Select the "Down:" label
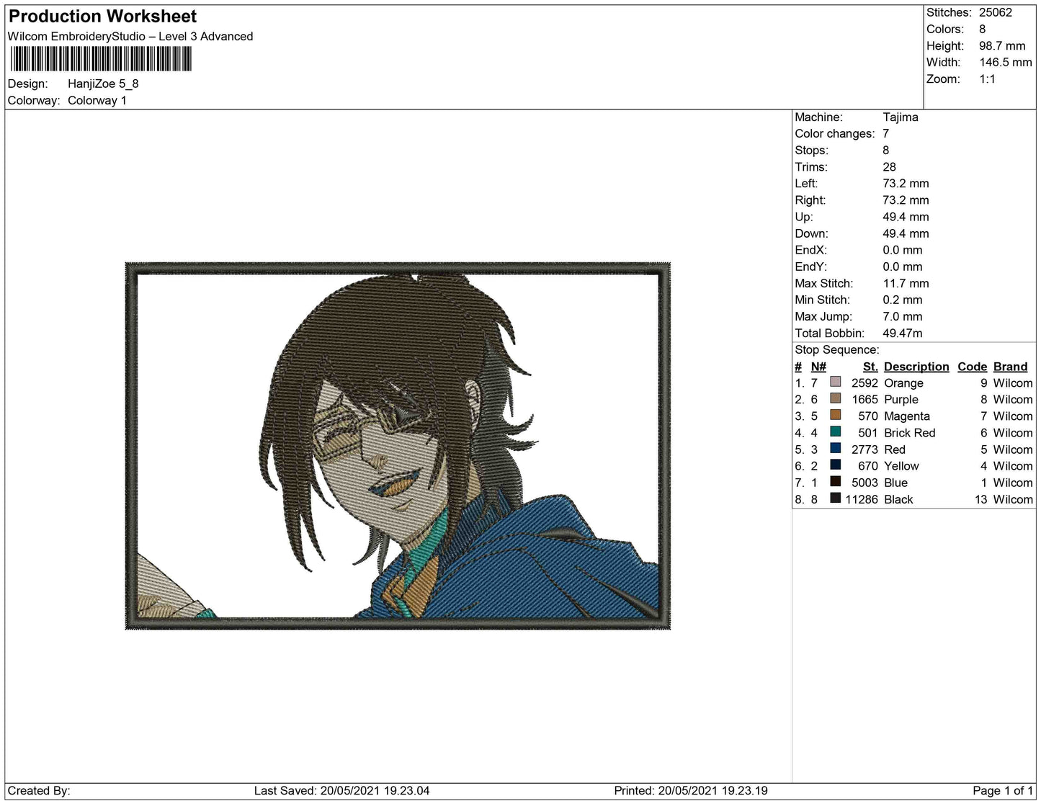The image size is (1041, 801). (x=811, y=233)
